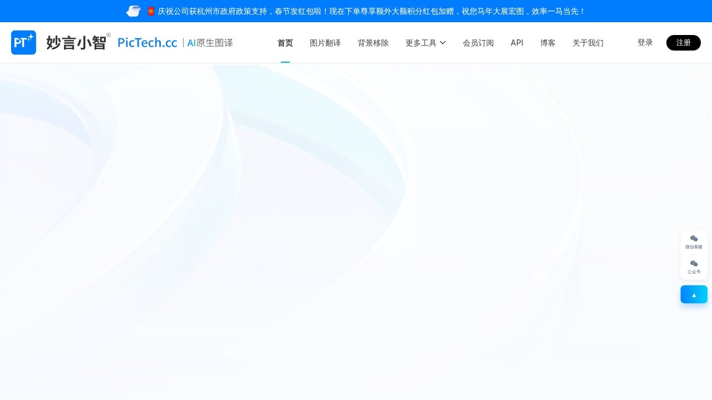The image size is (712, 400).
Task: Open the 公众号 official account panel
Action: click(694, 268)
